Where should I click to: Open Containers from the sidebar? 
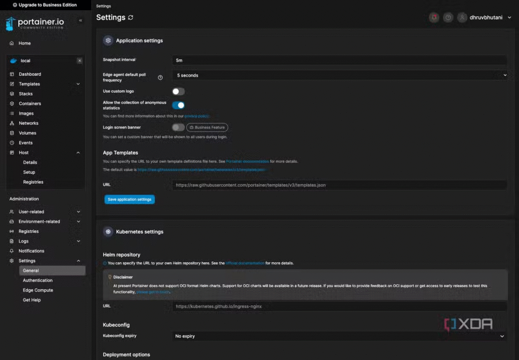point(29,104)
